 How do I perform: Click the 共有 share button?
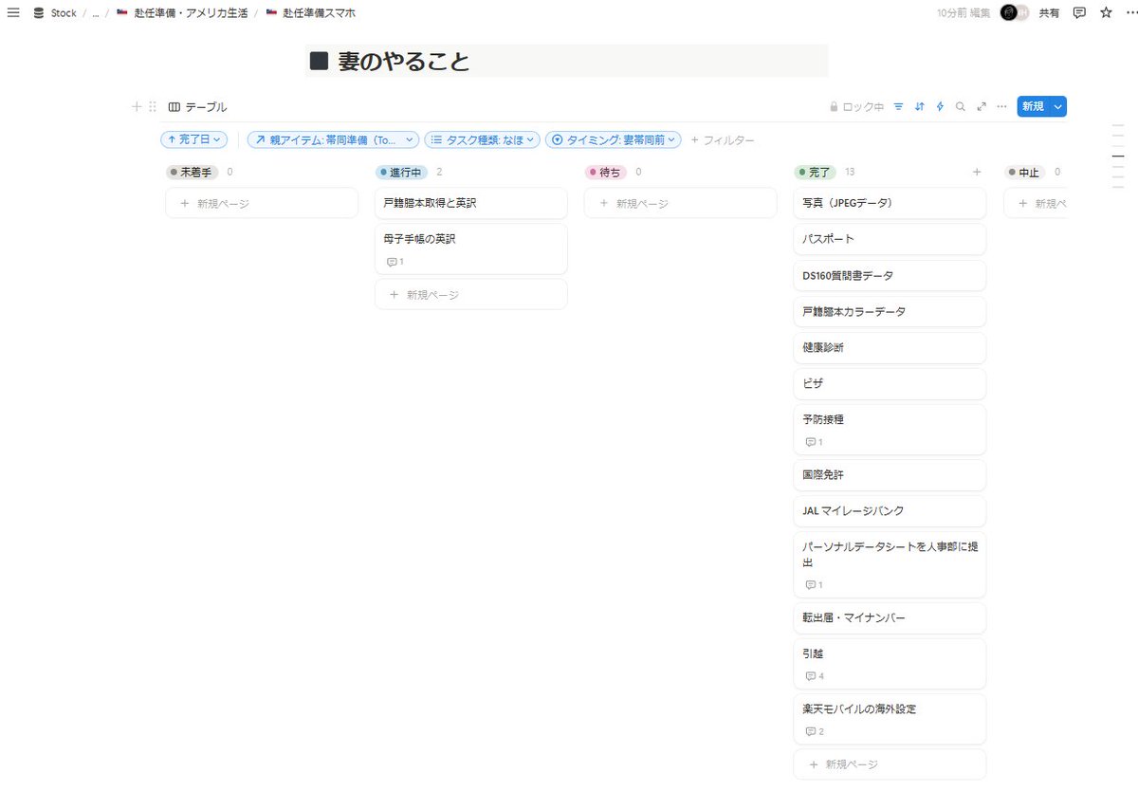pyautogui.click(x=1049, y=13)
